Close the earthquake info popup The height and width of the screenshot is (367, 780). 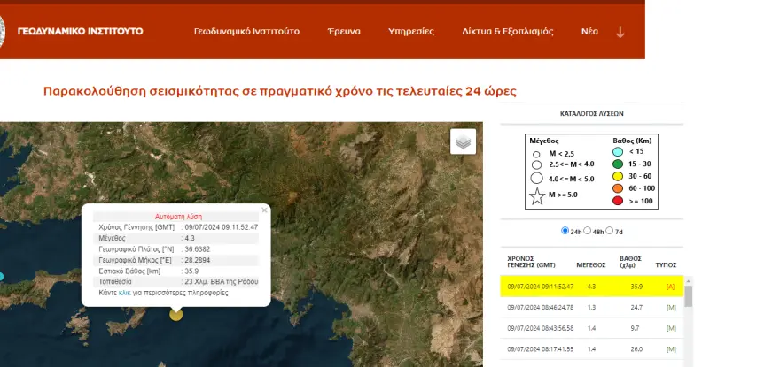click(264, 210)
